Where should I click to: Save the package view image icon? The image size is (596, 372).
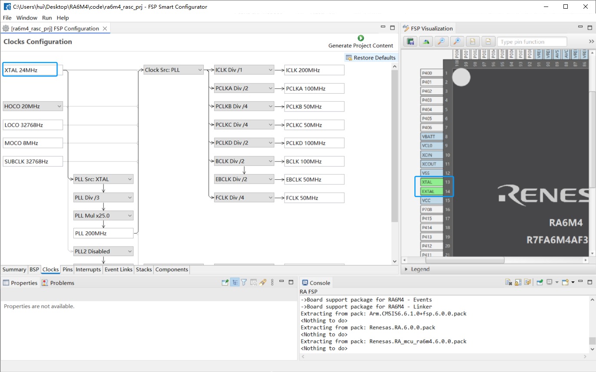(x=410, y=42)
